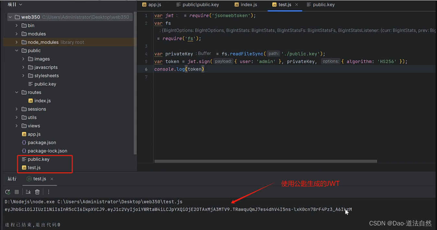
Task: Expand the images folder chevron
Action: point(23,59)
